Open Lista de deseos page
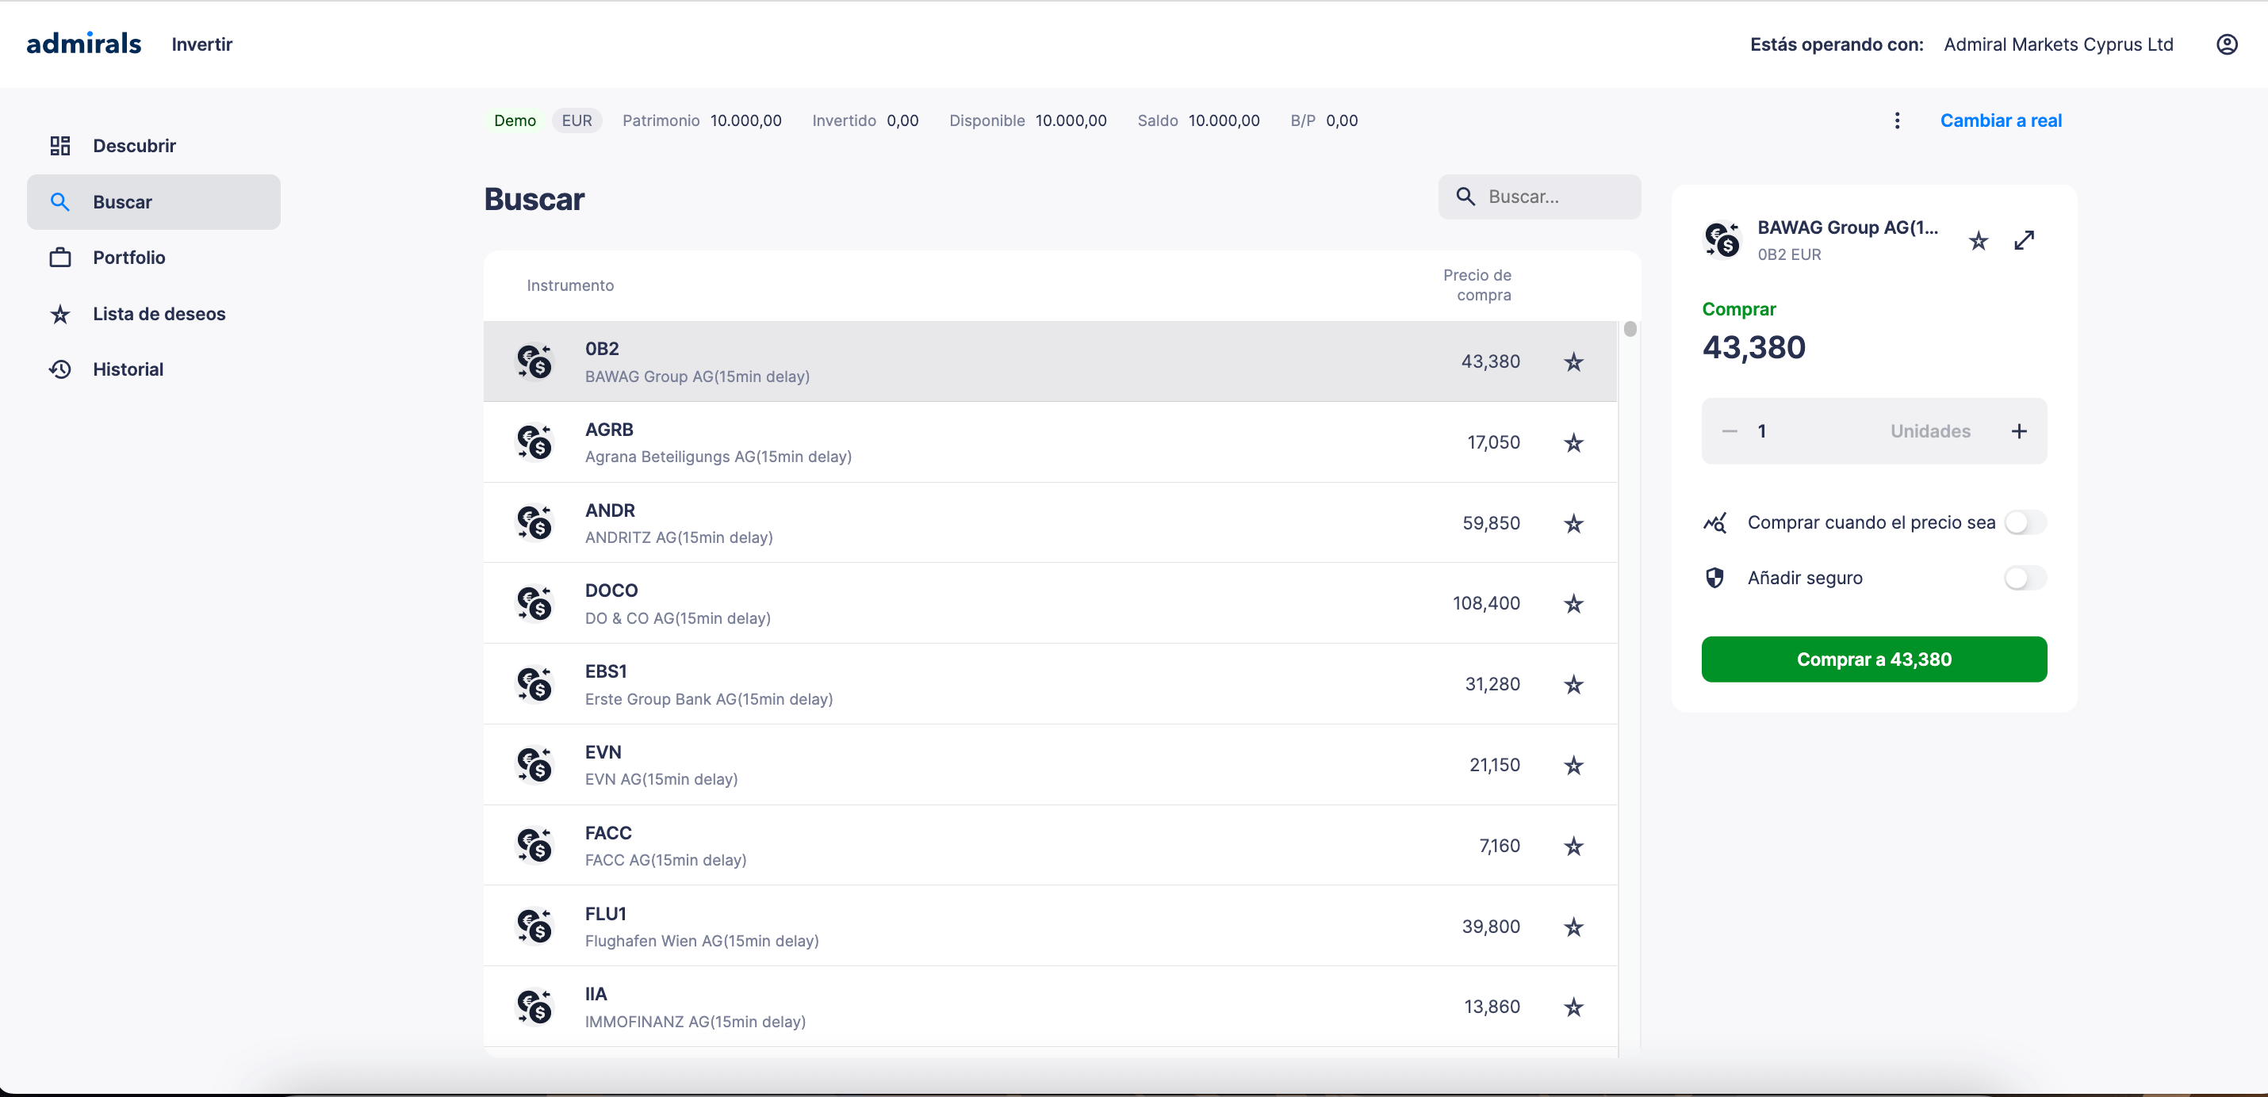The height and width of the screenshot is (1097, 2268). (154, 314)
